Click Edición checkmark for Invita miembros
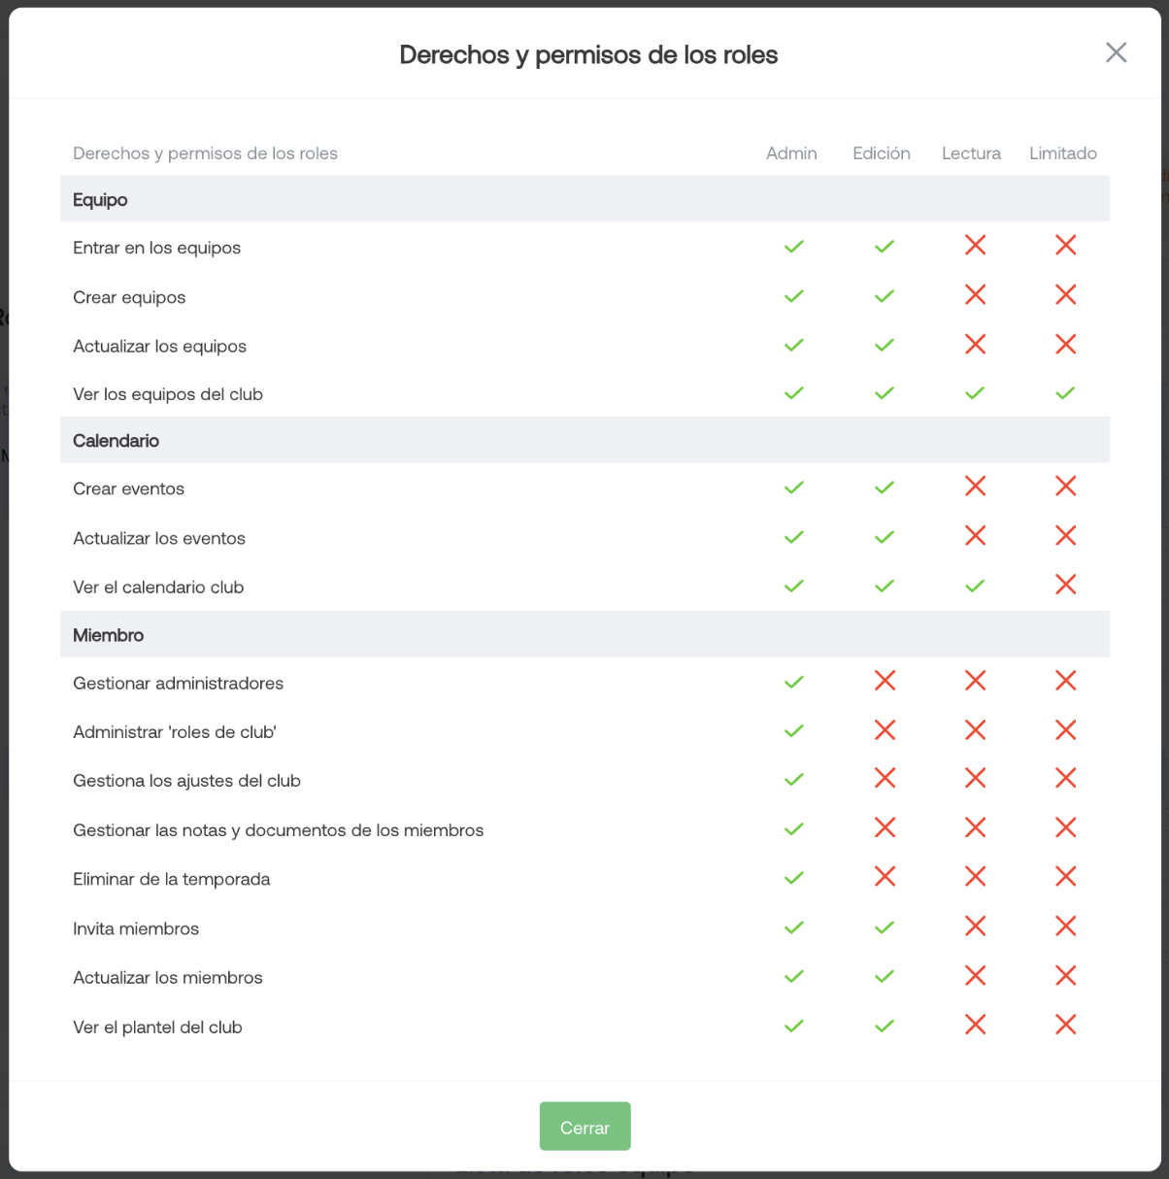Image resolution: width=1169 pixels, height=1179 pixels. pos(884,927)
